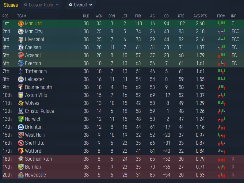The width and height of the screenshot is (244, 183).
Task: Click the Arsenal club badge
Action: pyautogui.click(x=21, y=55)
